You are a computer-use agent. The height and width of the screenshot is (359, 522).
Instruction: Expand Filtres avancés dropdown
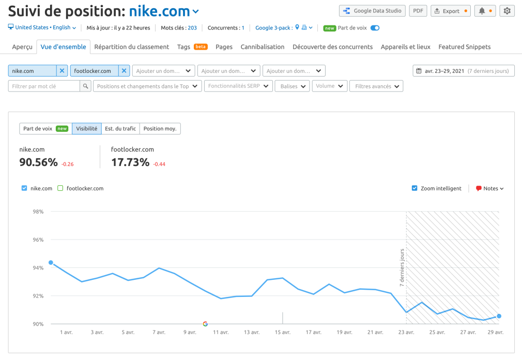point(376,86)
